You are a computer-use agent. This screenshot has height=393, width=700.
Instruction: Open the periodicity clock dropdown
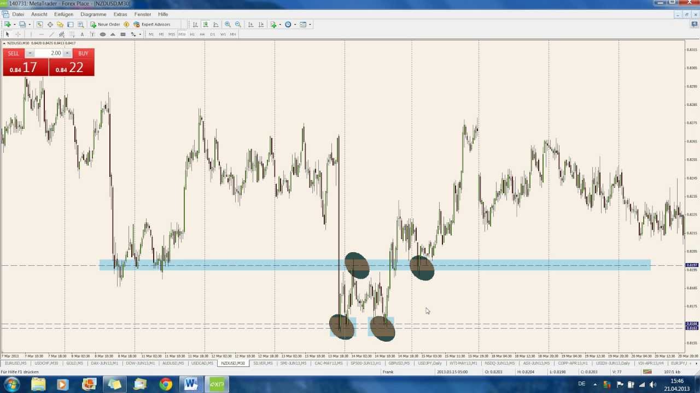coord(290,25)
